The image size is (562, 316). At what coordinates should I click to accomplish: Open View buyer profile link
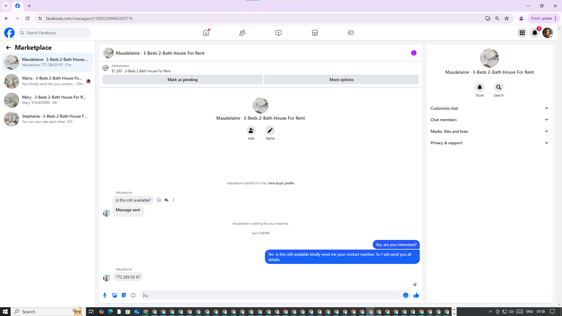click(x=281, y=183)
